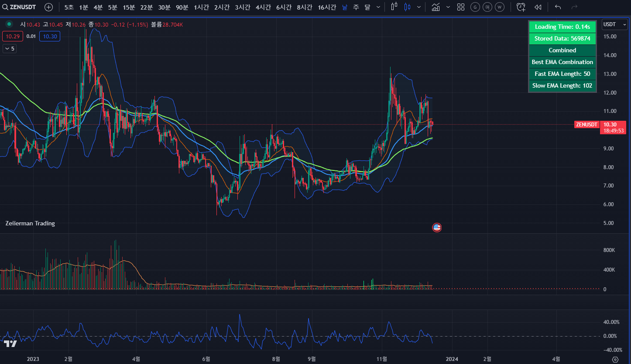Click the circled W toolbar button
Viewport: 631px width, 364px height.
[500, 7]
